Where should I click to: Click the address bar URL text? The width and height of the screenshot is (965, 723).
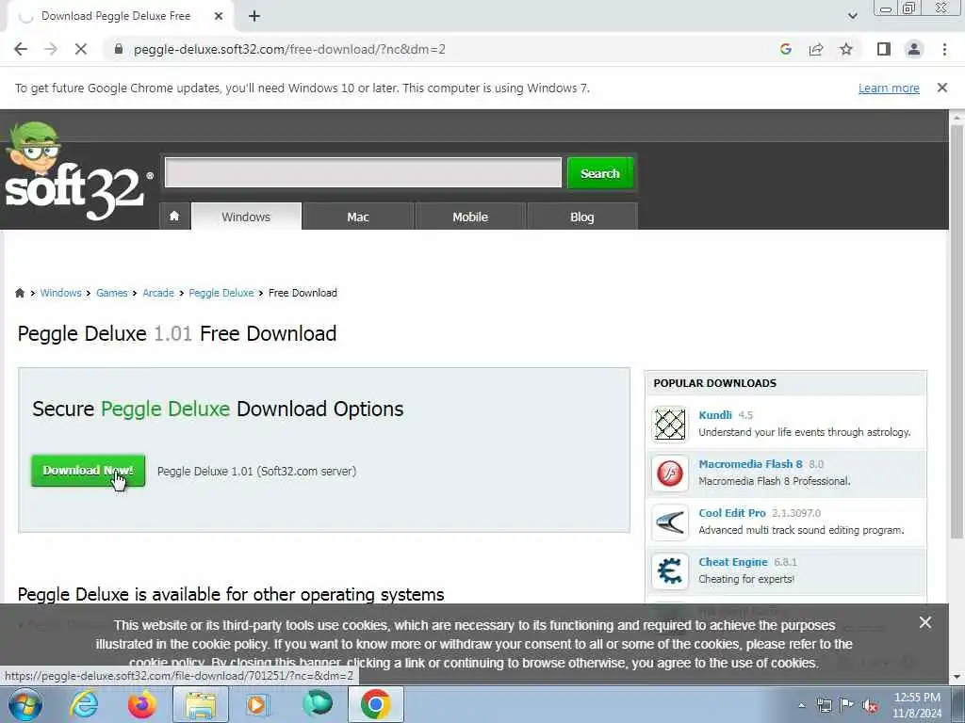point(289,49)
